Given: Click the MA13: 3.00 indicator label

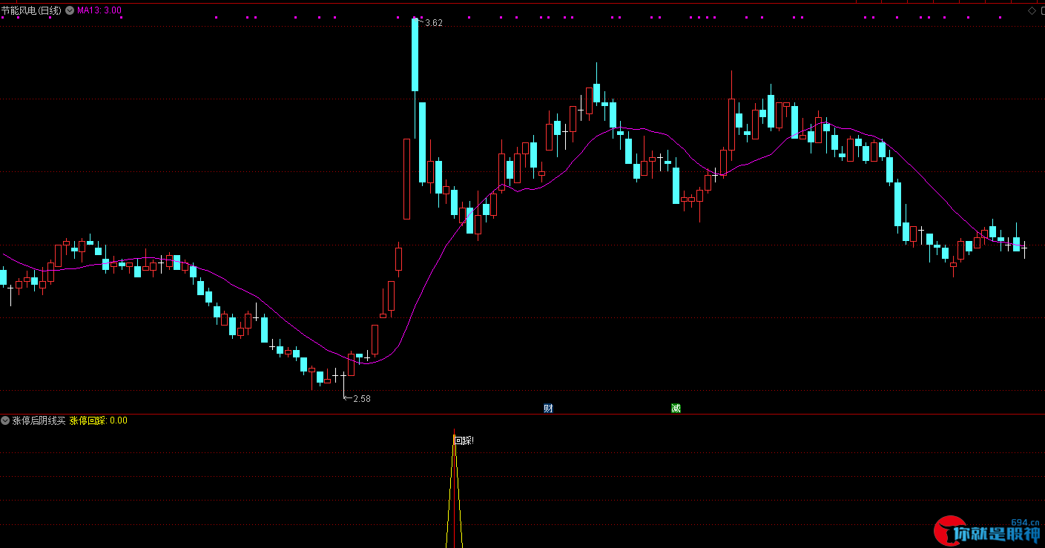Looking at the screenshot, I should [x=99, y=10].
